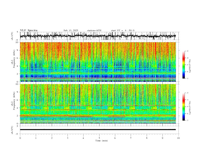Image resolution: width=201 pixels, height=155 pixels.
Task: Click the '-3' label on ch.1 color bar
Action: click(187, 51)
